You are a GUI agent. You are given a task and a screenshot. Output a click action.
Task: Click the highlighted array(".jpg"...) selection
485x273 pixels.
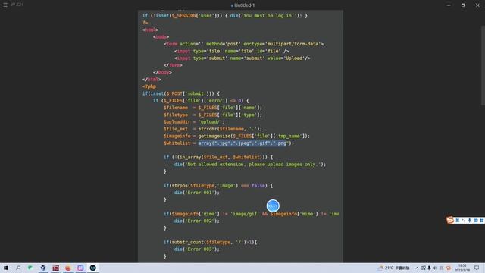[x=242, y=143]
